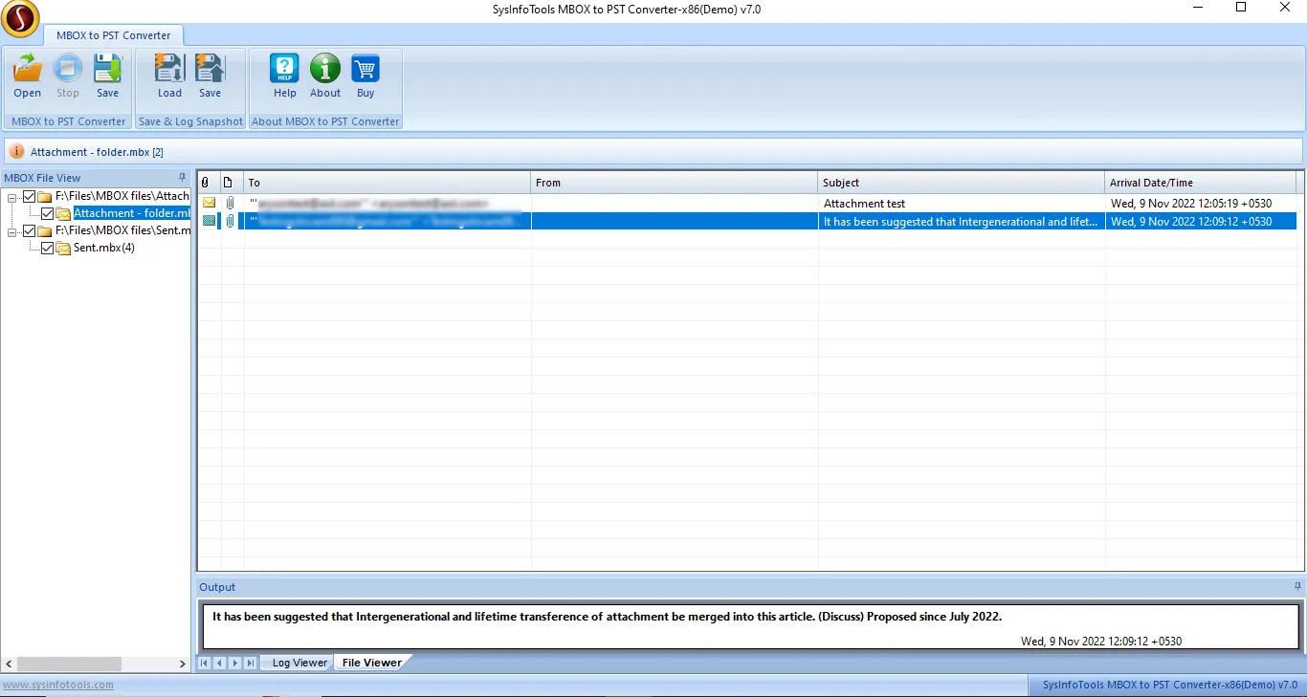Visit the www.sysinfotools.com link
Screen dimensions: 1307x697
click(x=57, y=685)
